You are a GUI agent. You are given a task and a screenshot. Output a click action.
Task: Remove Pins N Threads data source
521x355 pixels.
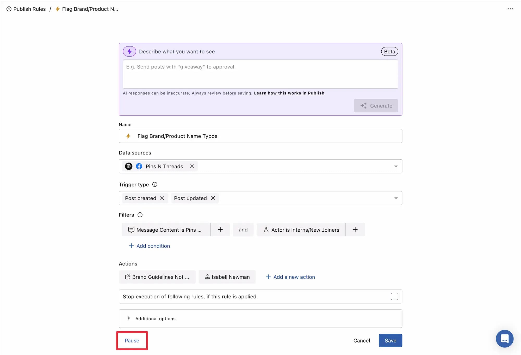coord(192,166)
